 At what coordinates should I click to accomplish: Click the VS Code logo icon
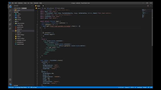coord(10,3)
